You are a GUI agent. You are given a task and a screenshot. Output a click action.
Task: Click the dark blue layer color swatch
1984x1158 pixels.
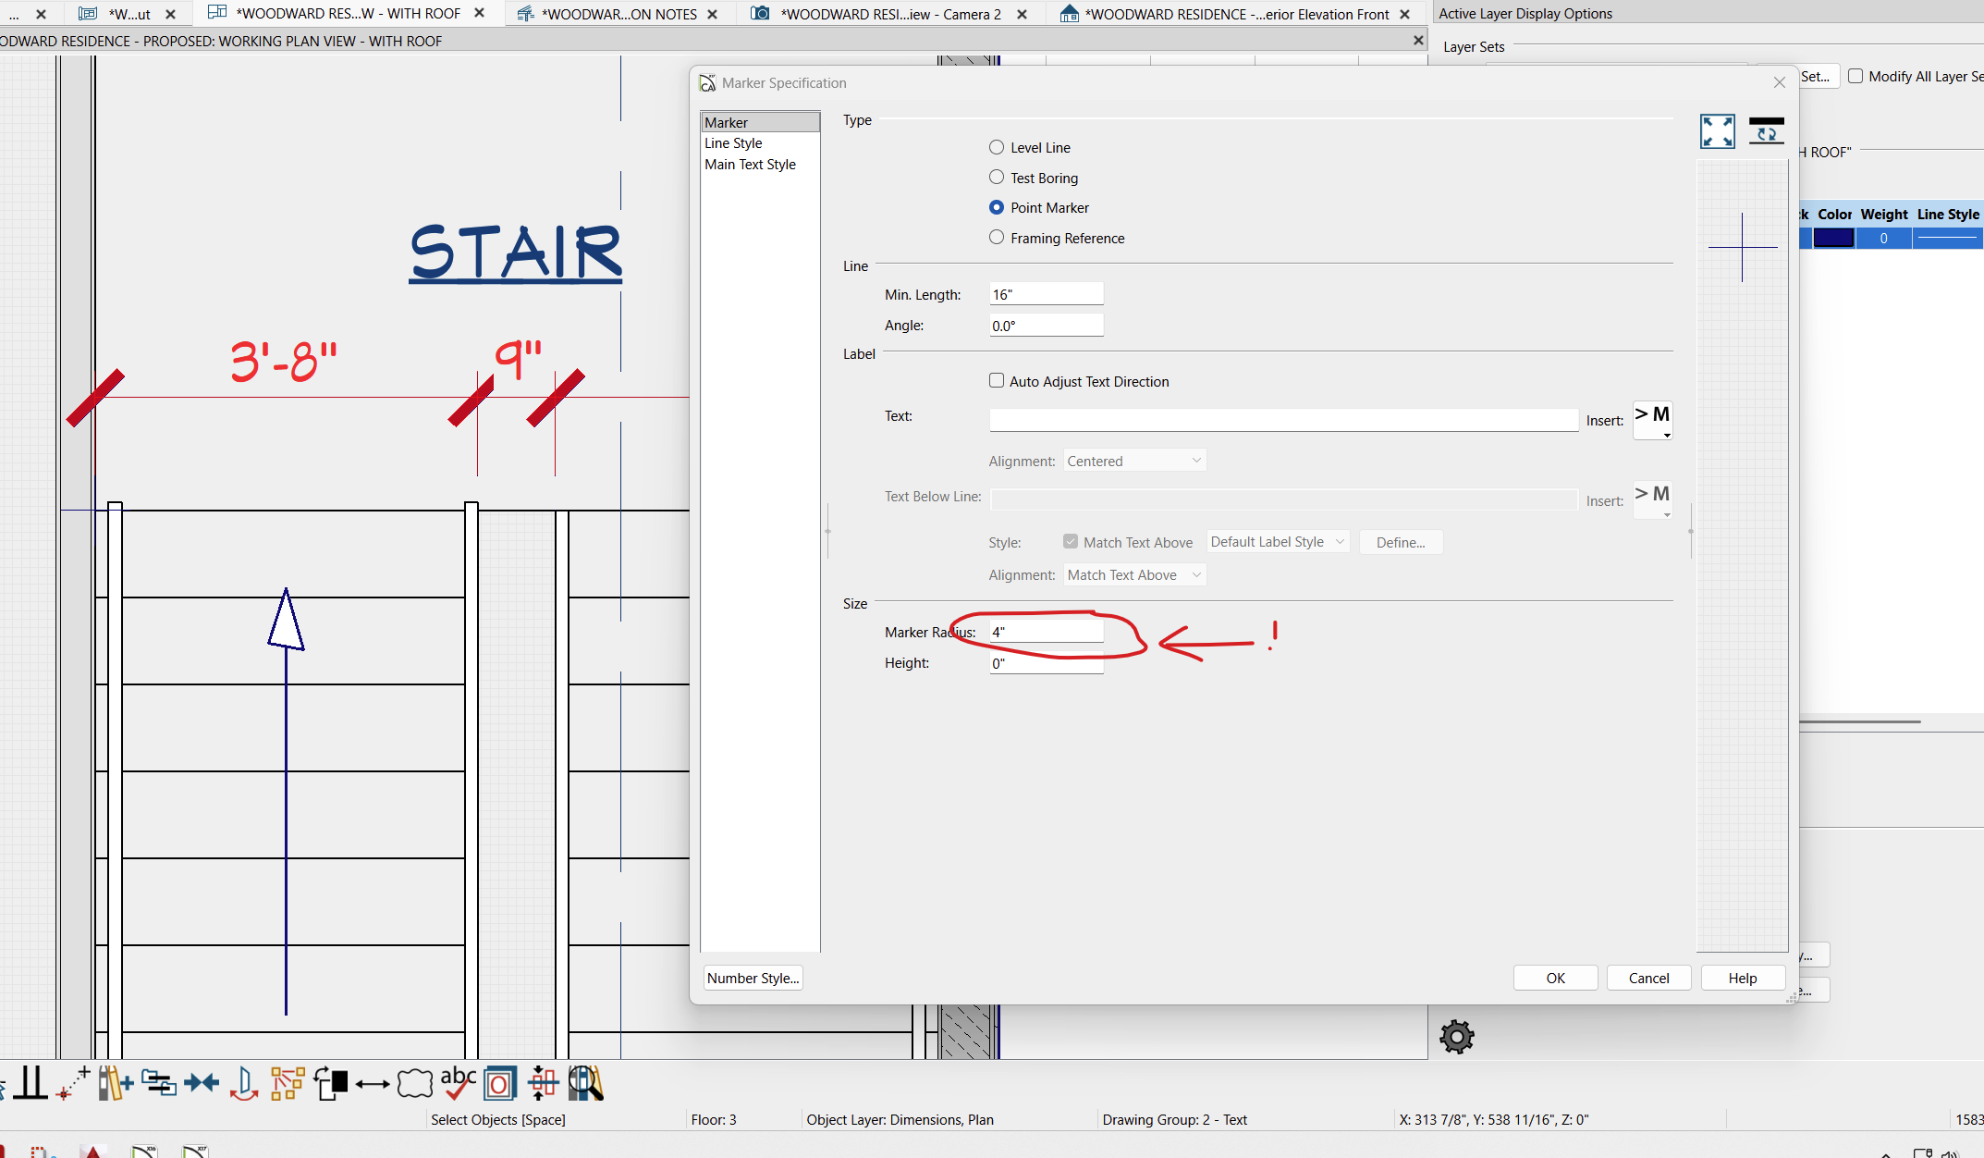click(x=1833, y=239)
